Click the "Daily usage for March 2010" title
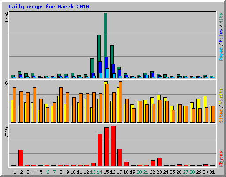 click(49, 7)
